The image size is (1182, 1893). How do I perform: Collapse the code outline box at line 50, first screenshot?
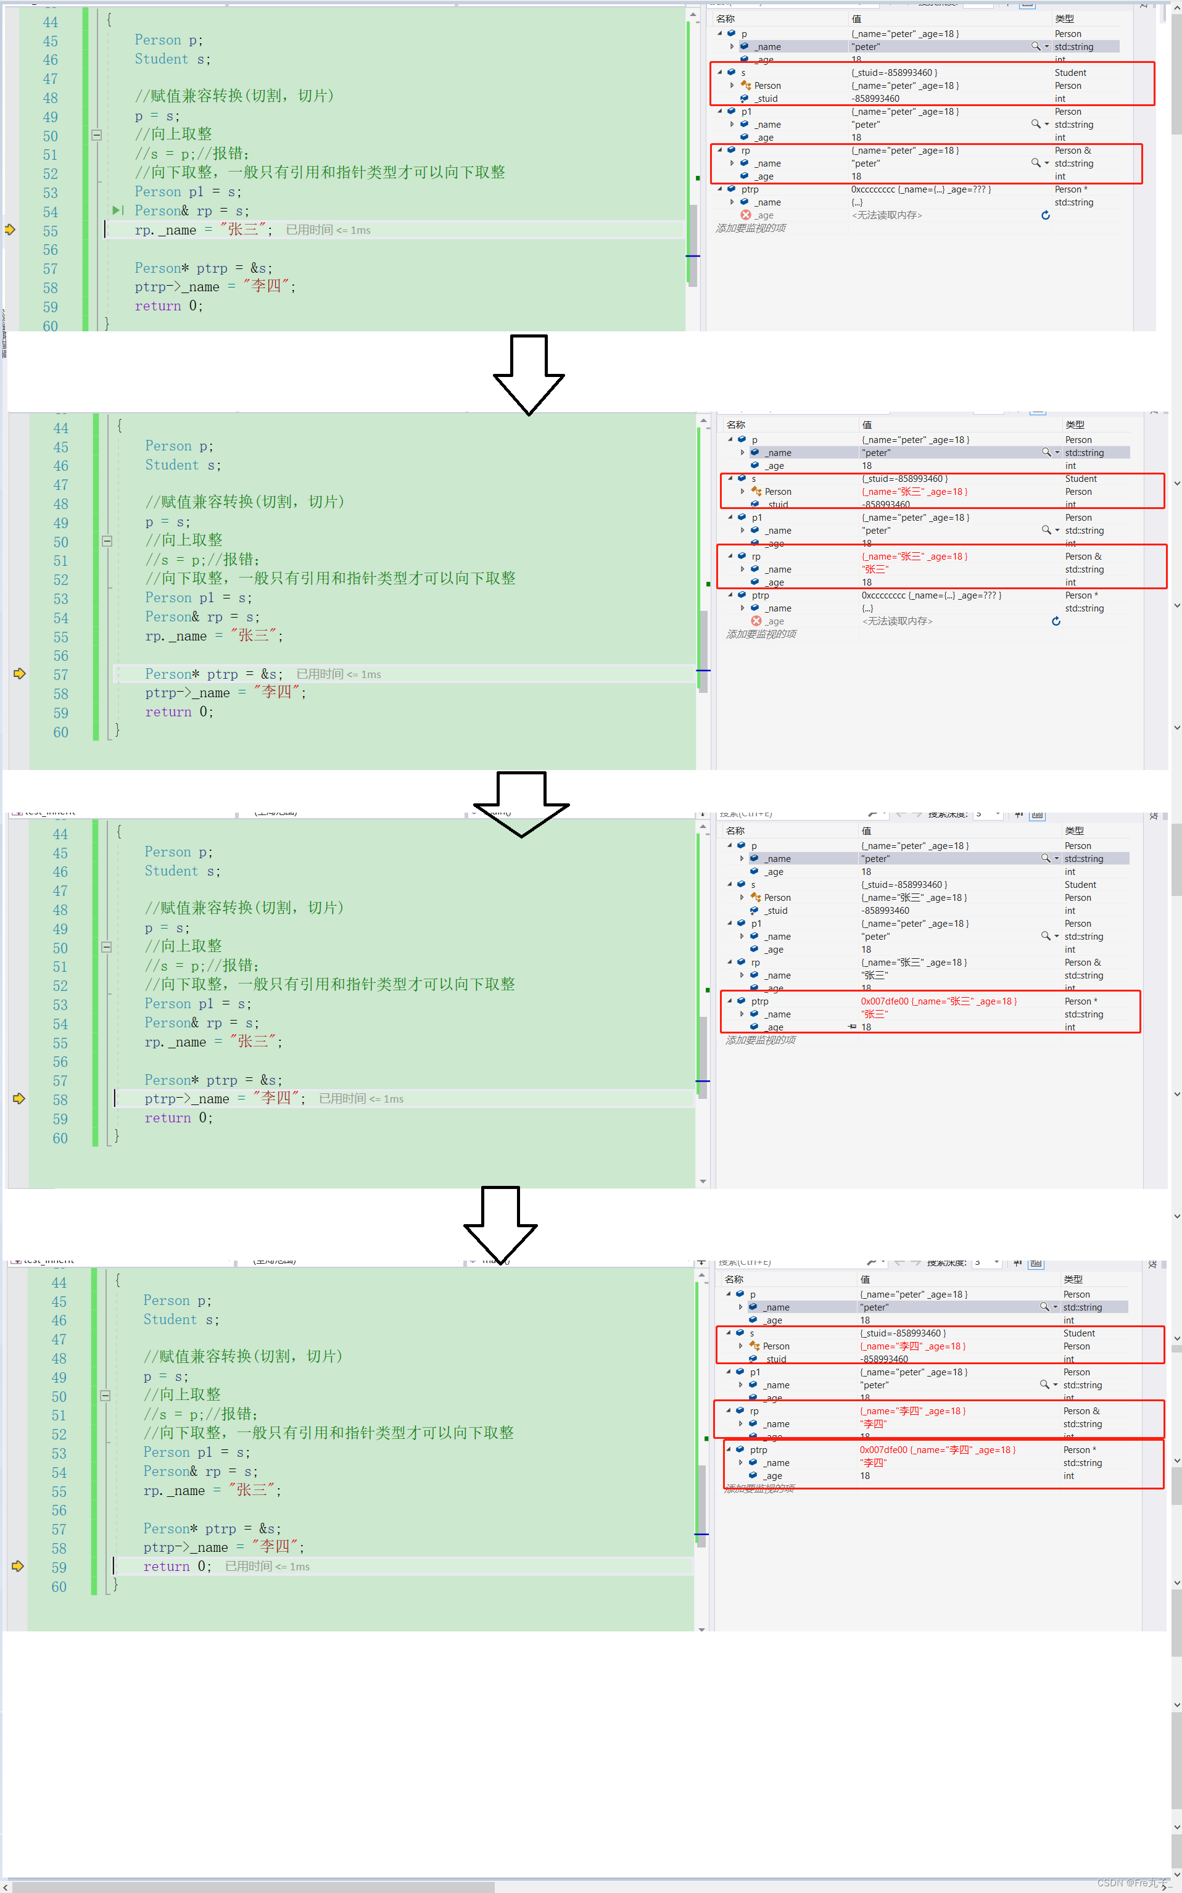[x=97, y=135]
